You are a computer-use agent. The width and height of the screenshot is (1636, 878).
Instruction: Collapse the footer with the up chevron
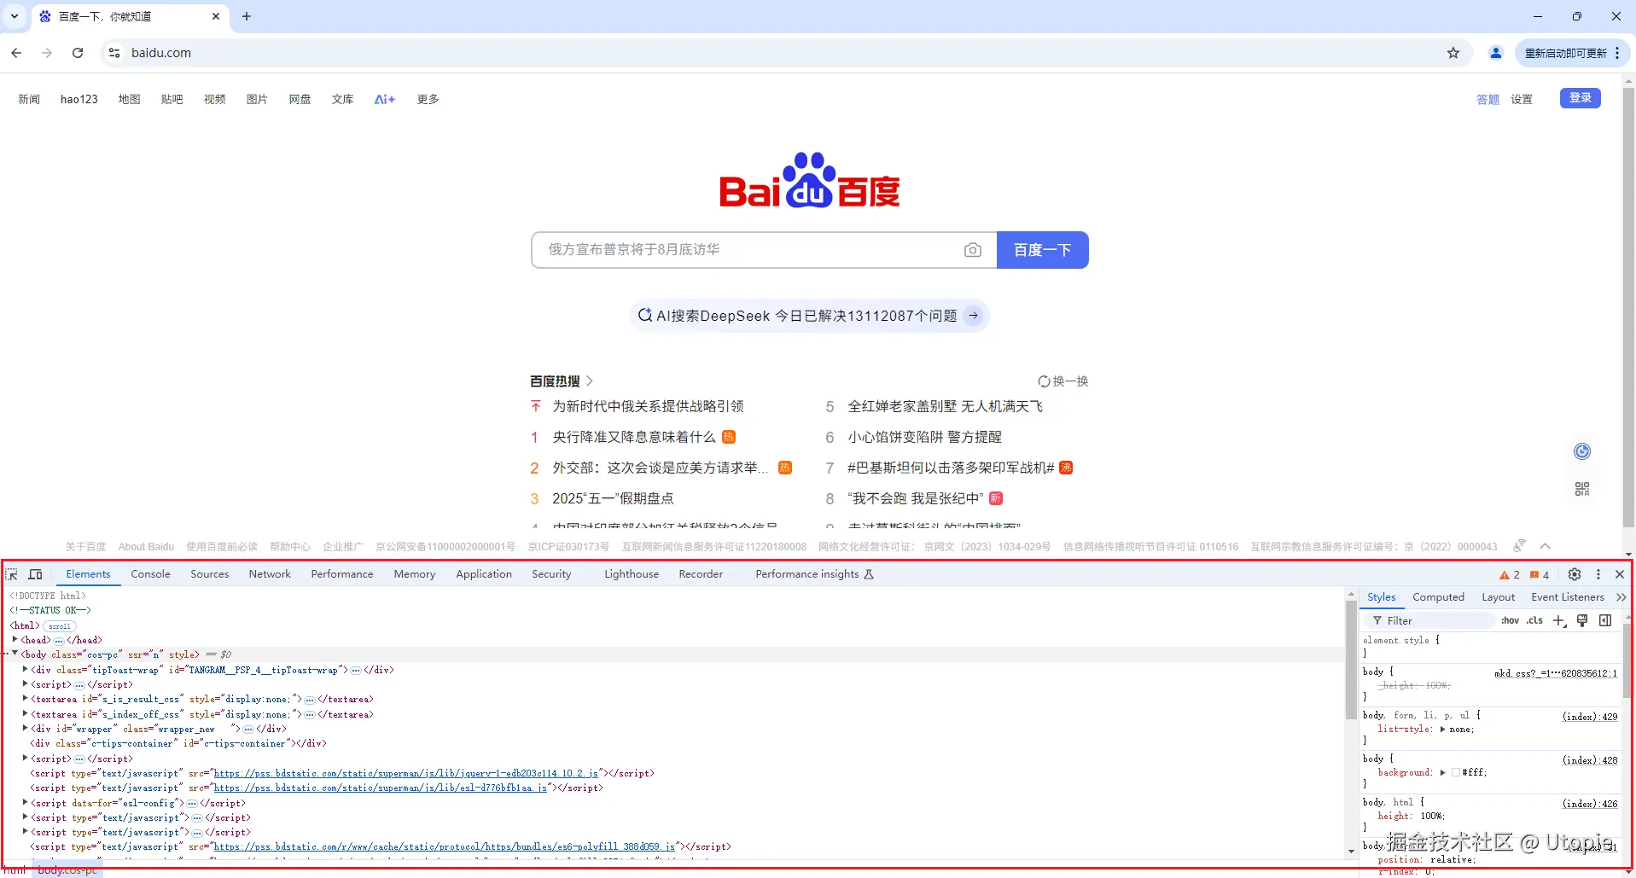pyautogui.click(x=1545, y=546)
